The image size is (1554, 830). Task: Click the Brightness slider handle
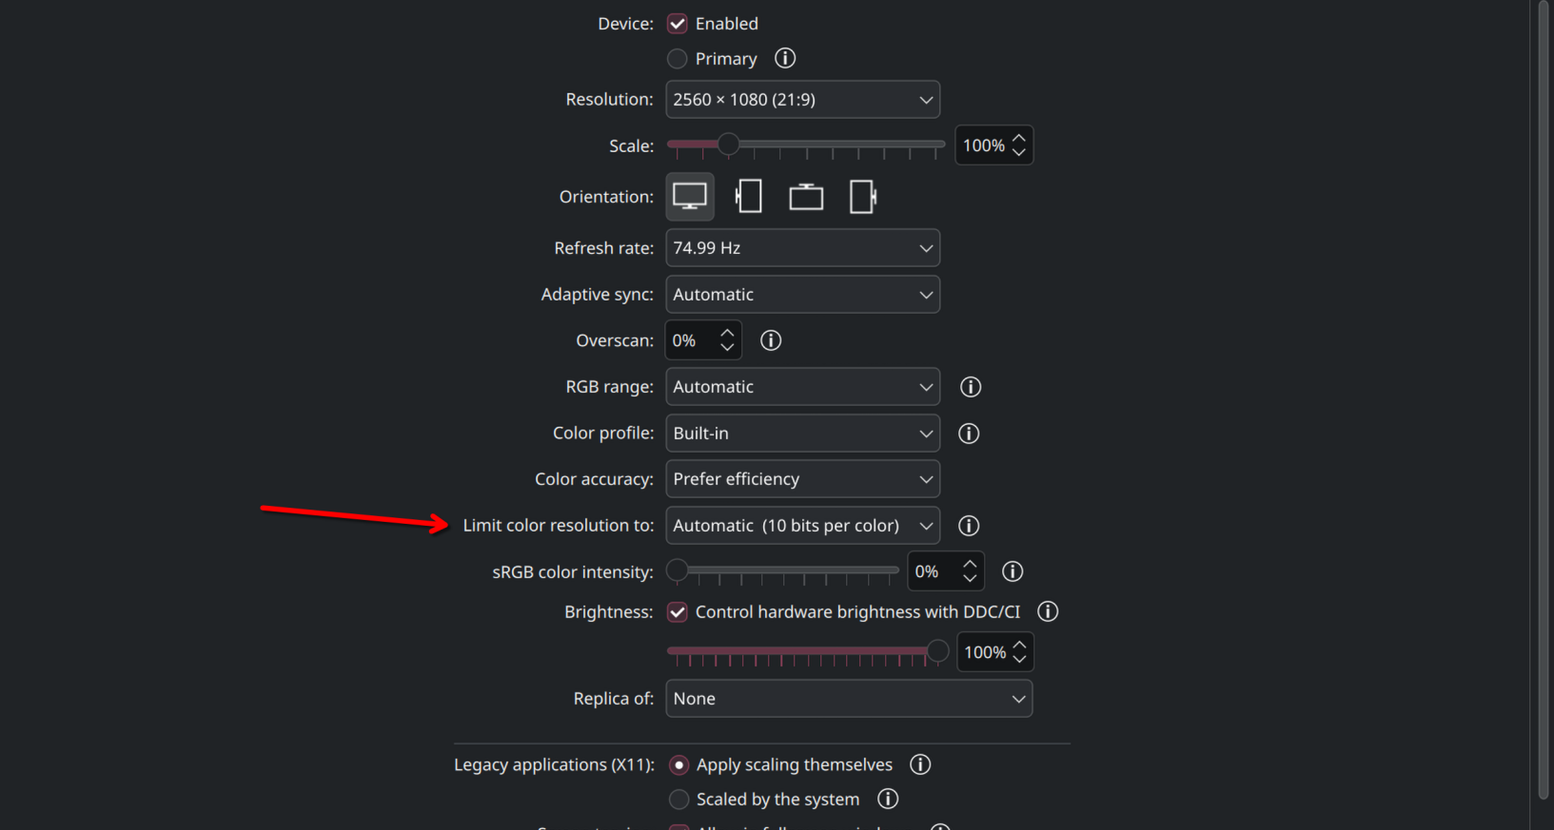(937, 651)
